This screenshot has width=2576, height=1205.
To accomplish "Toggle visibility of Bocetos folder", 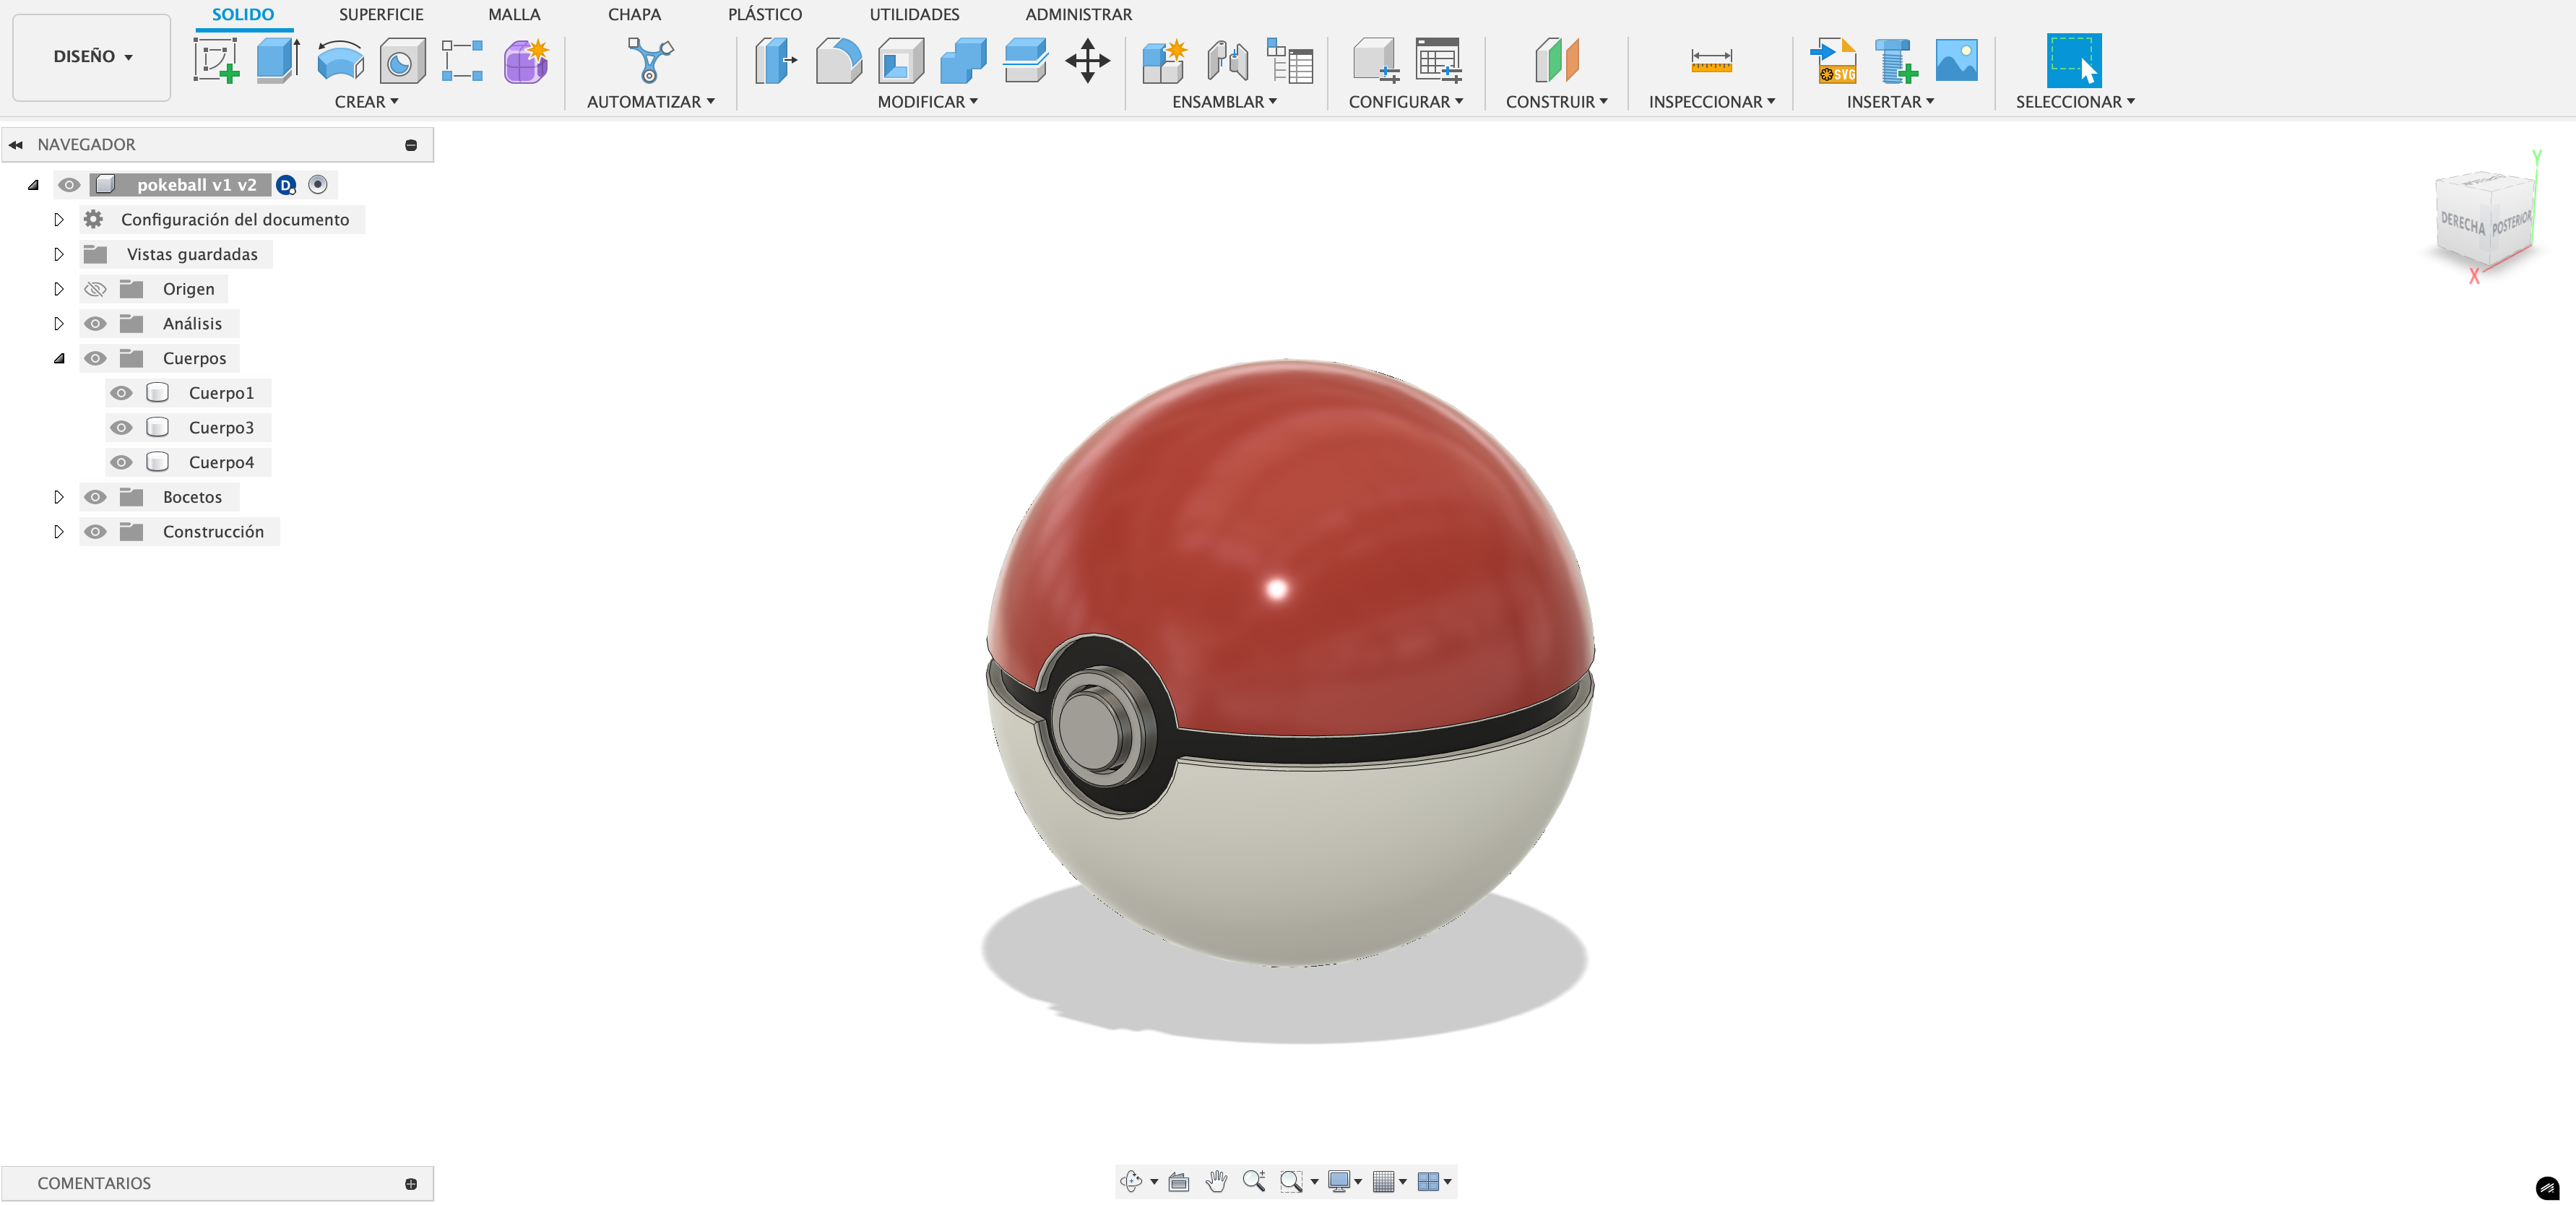I will coord(95,497).
